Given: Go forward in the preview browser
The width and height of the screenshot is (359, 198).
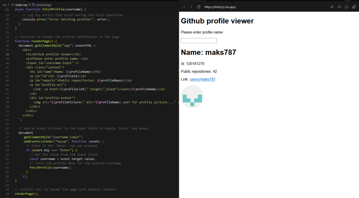Looking at the screenshot, I should 191,7.
